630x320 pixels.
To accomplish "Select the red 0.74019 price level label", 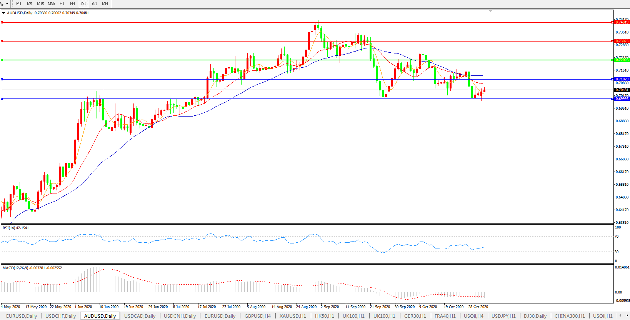I will click(x=622, y=22).
